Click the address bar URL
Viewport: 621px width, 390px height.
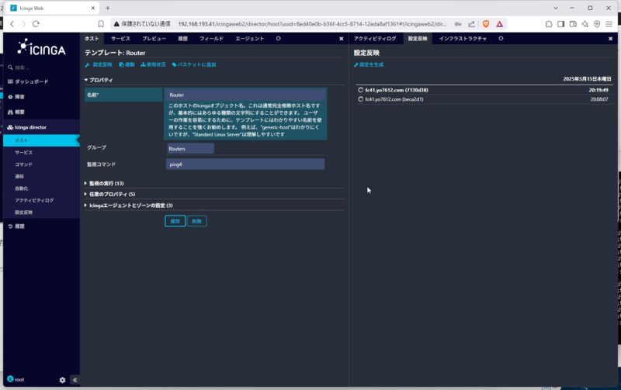coord(312,24)
